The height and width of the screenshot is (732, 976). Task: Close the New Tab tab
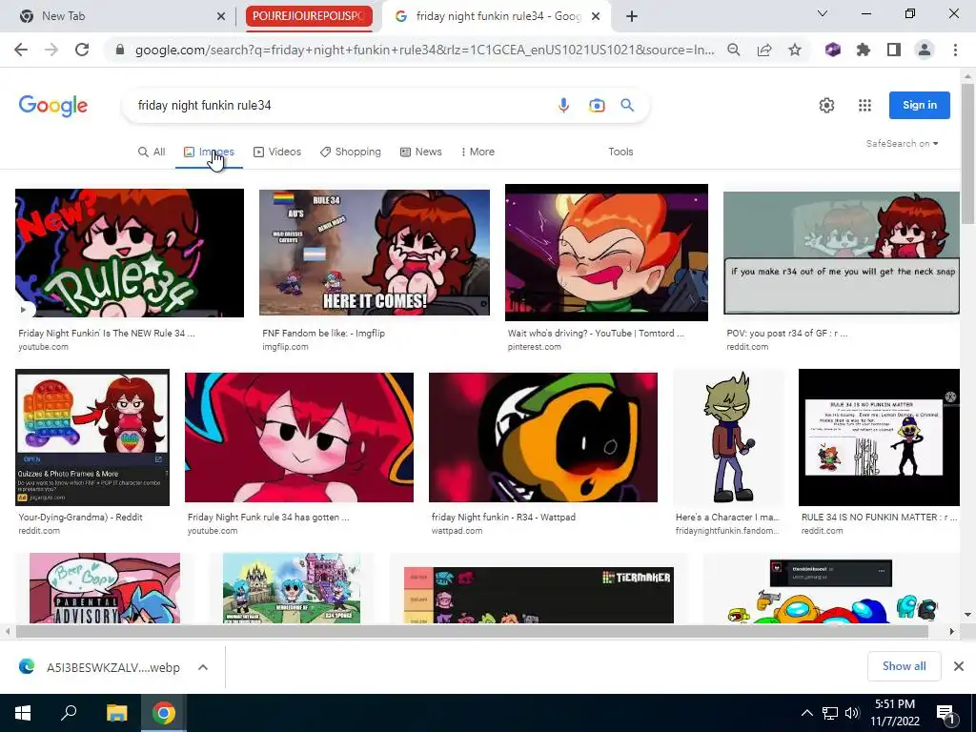coord(221,16)
